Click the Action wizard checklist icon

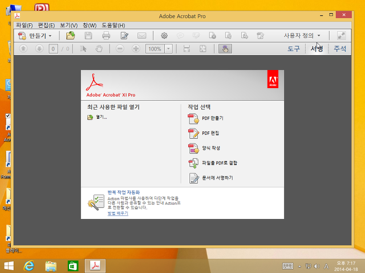pyautogui.click(x=96, y=202)
